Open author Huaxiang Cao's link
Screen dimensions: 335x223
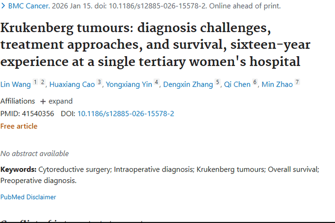point(72,84)
